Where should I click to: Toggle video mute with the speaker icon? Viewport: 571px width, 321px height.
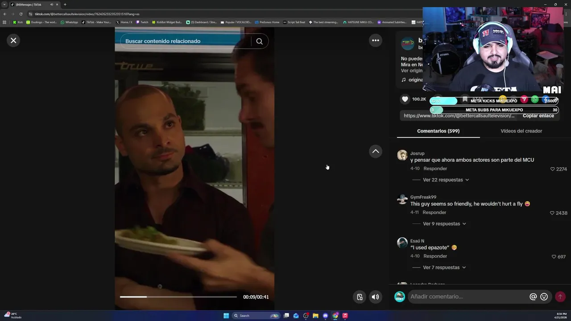pos(376,297)
